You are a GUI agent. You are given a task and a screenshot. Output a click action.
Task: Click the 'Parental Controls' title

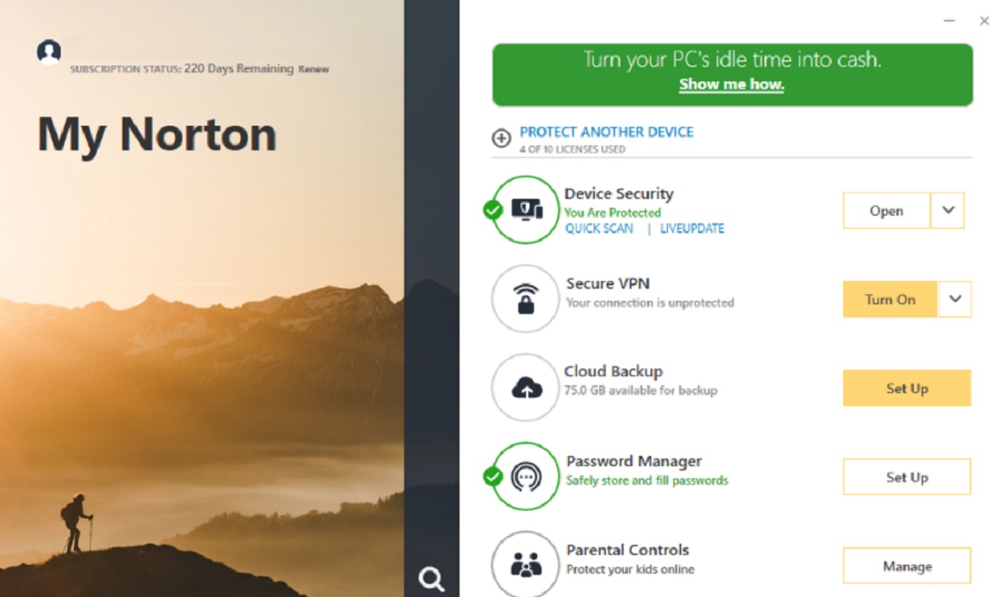click(x=628, y=550)
